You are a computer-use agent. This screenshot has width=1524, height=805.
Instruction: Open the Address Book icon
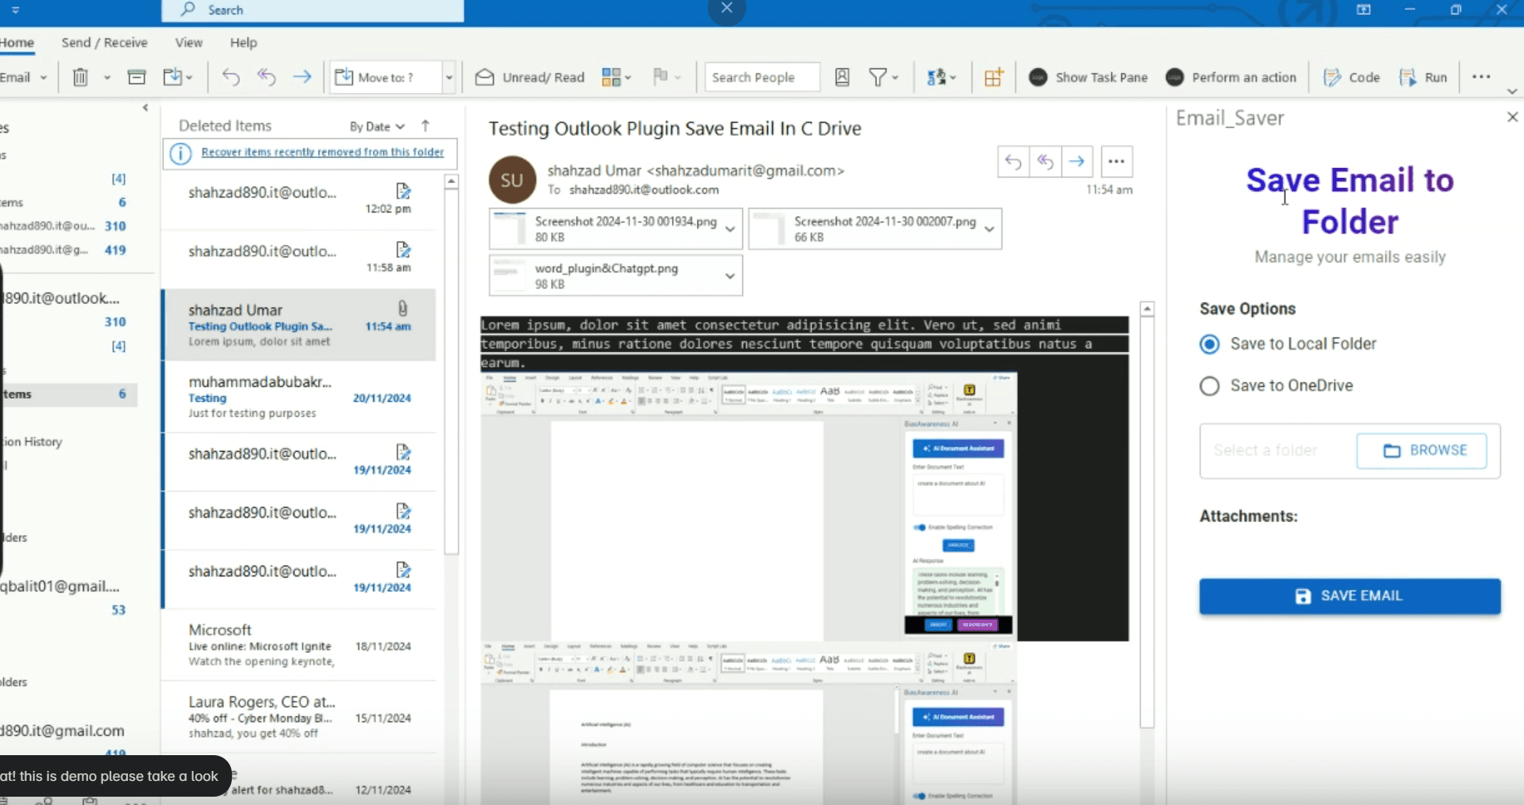coord(842,77)
